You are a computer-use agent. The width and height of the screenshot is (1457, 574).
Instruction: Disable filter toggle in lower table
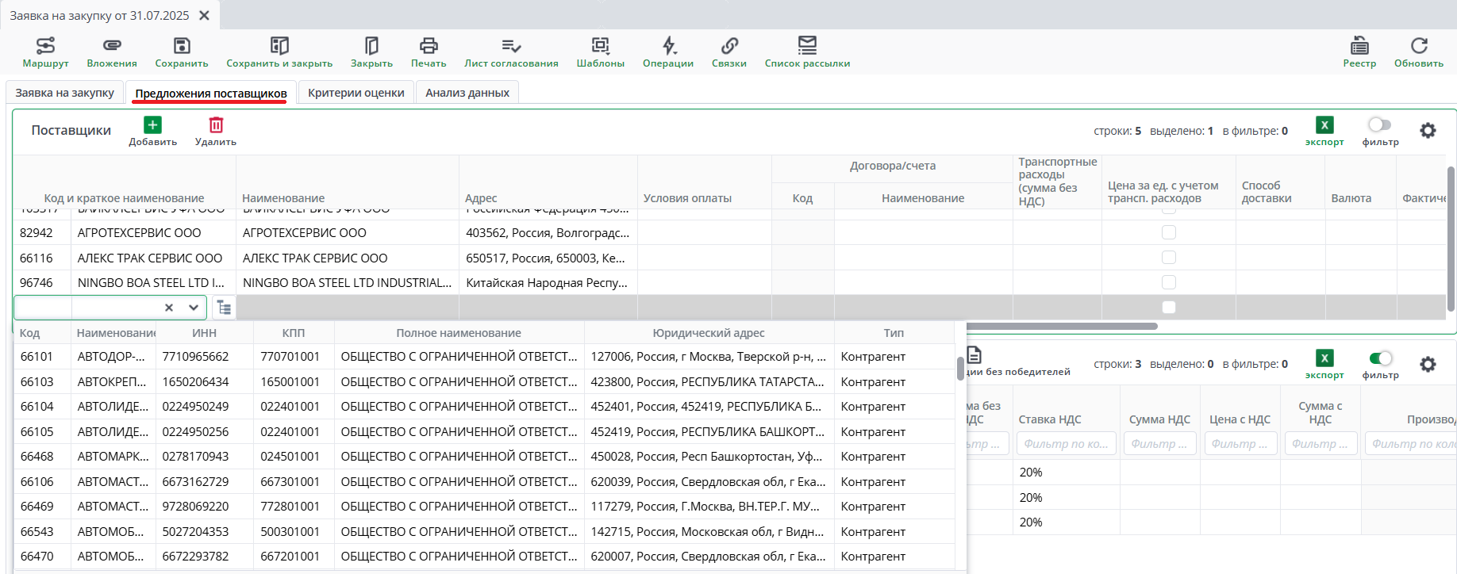1380,358
